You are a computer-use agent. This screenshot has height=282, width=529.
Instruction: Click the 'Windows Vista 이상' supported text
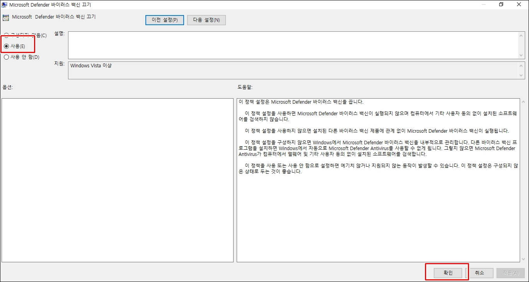coord(91,66)
